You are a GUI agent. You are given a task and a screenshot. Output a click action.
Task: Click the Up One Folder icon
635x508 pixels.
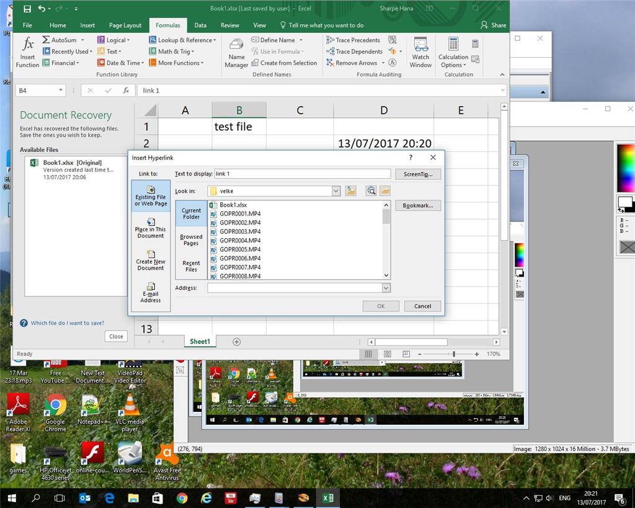click(x=351, y=191)
